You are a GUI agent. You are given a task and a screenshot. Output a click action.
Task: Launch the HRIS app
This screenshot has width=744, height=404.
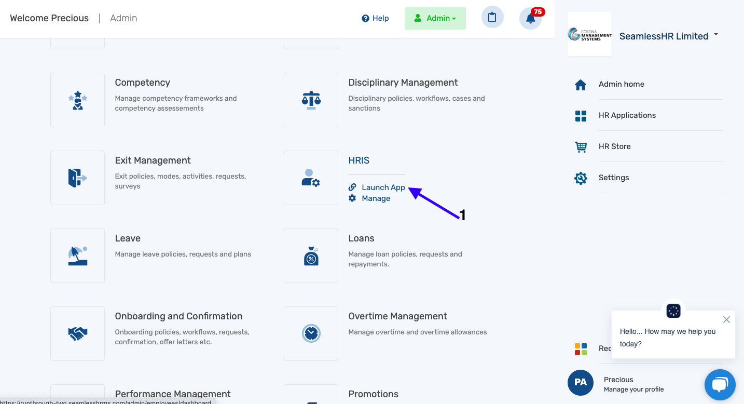point(383,187)
